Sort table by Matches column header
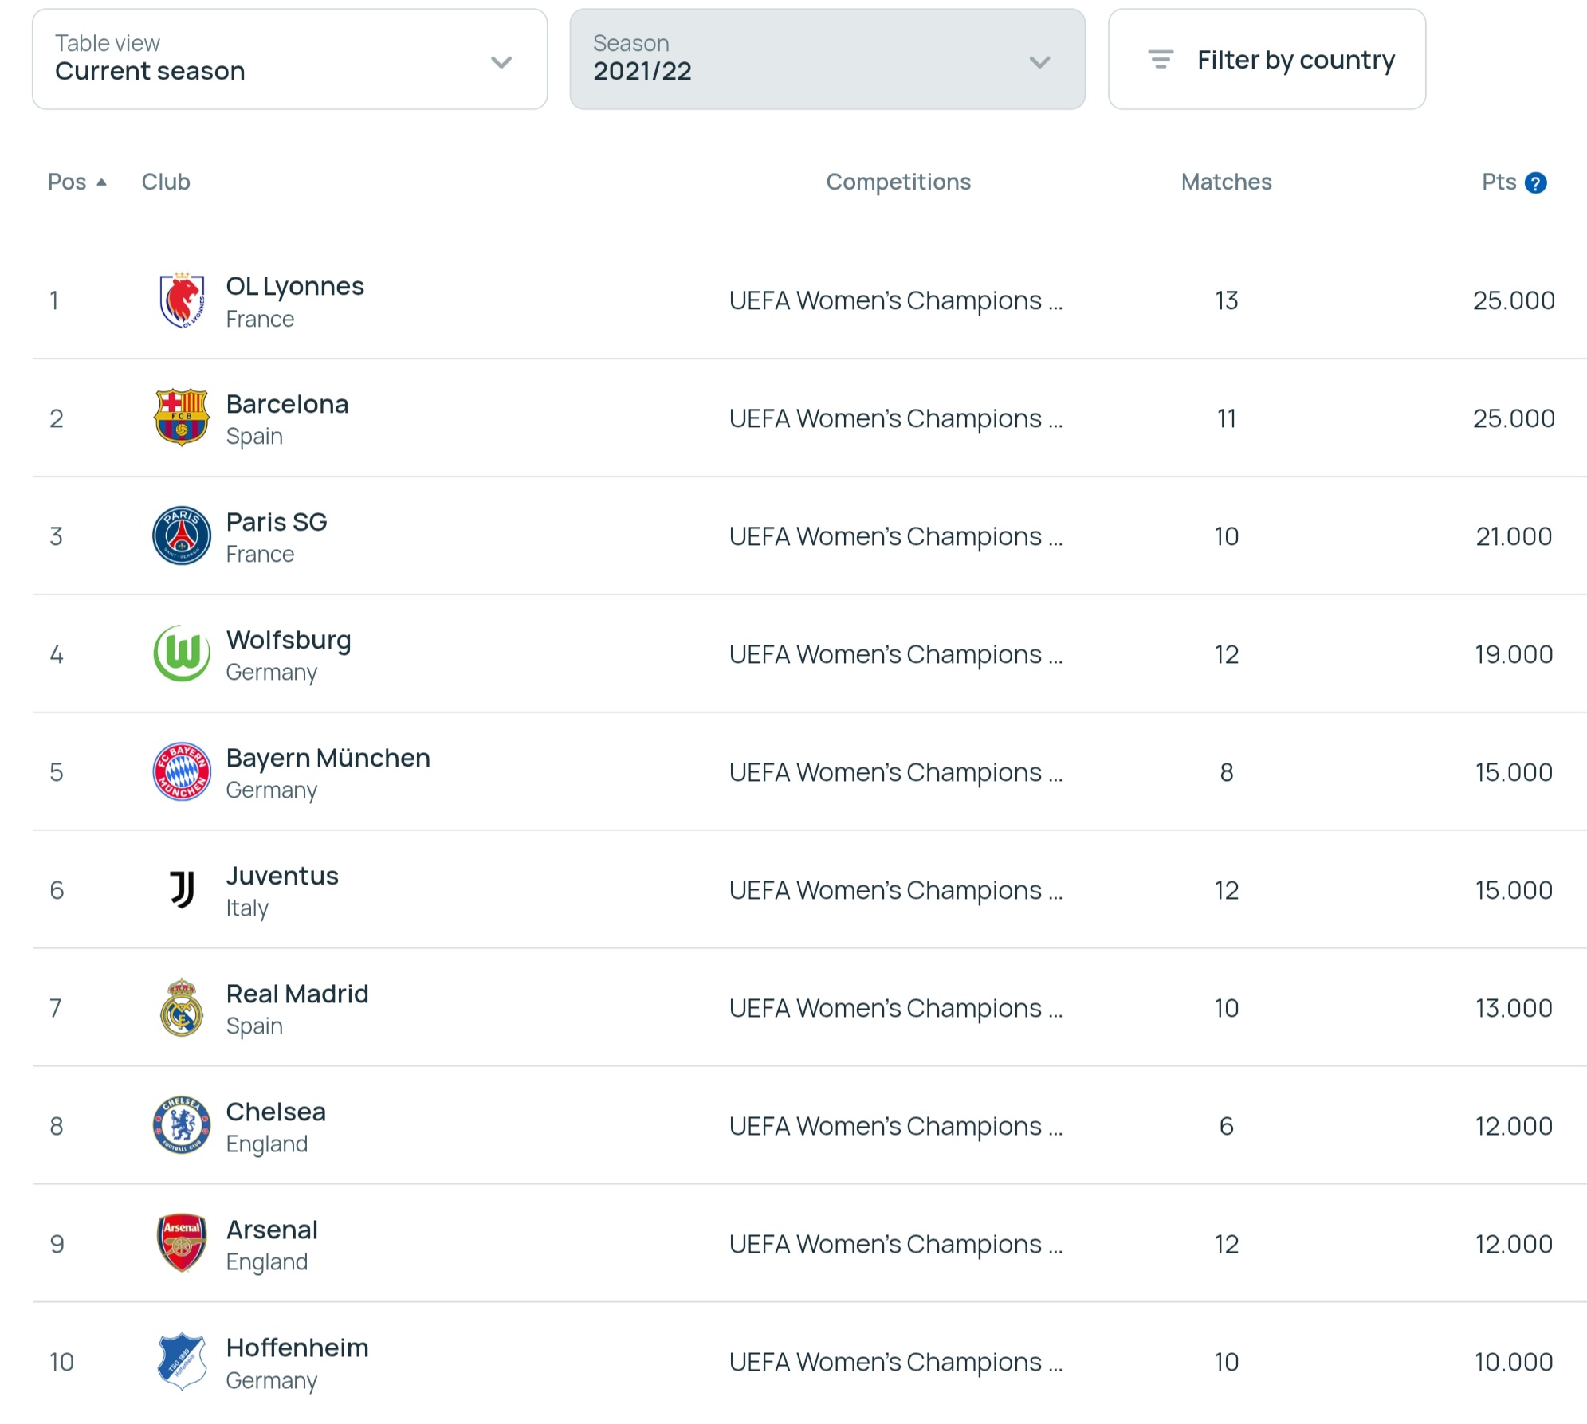1587x1424 pixels. tap(1226, 182)
